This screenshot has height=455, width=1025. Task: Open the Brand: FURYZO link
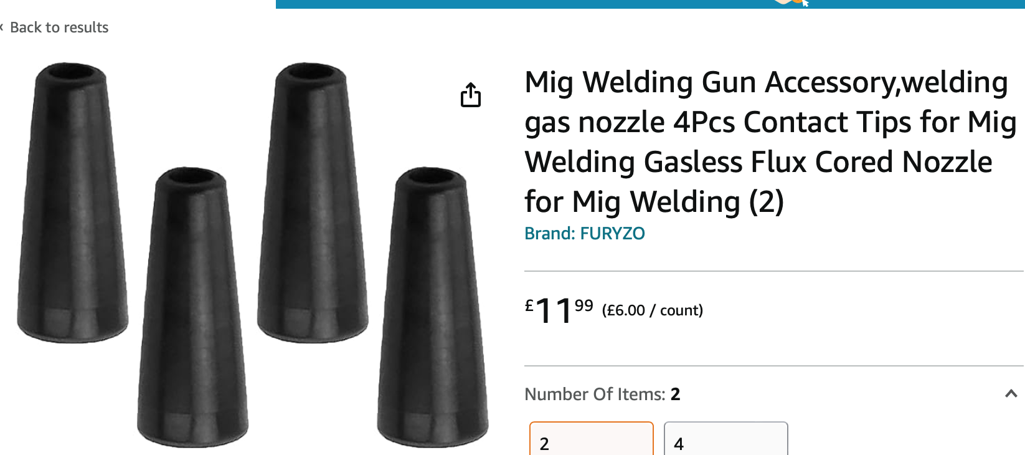tap(584, 233)
